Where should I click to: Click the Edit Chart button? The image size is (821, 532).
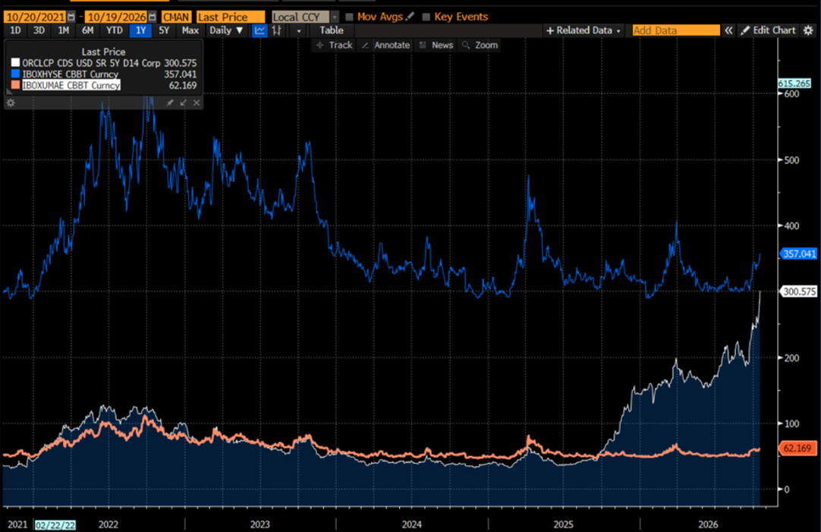coord(768,30)
